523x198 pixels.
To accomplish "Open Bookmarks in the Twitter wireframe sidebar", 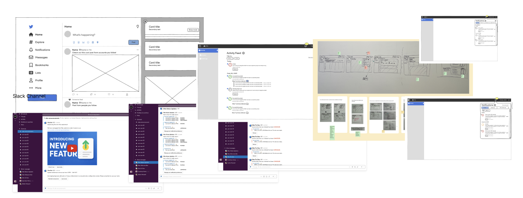I will (x=39, y=65).
